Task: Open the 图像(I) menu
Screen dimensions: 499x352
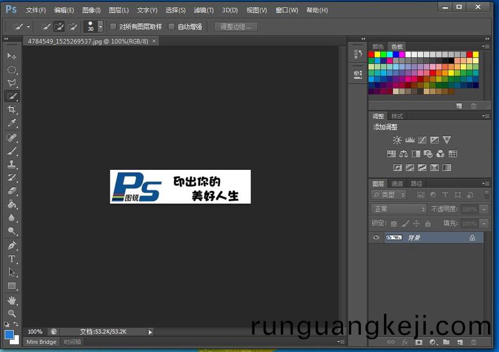Action: point(91,10)
